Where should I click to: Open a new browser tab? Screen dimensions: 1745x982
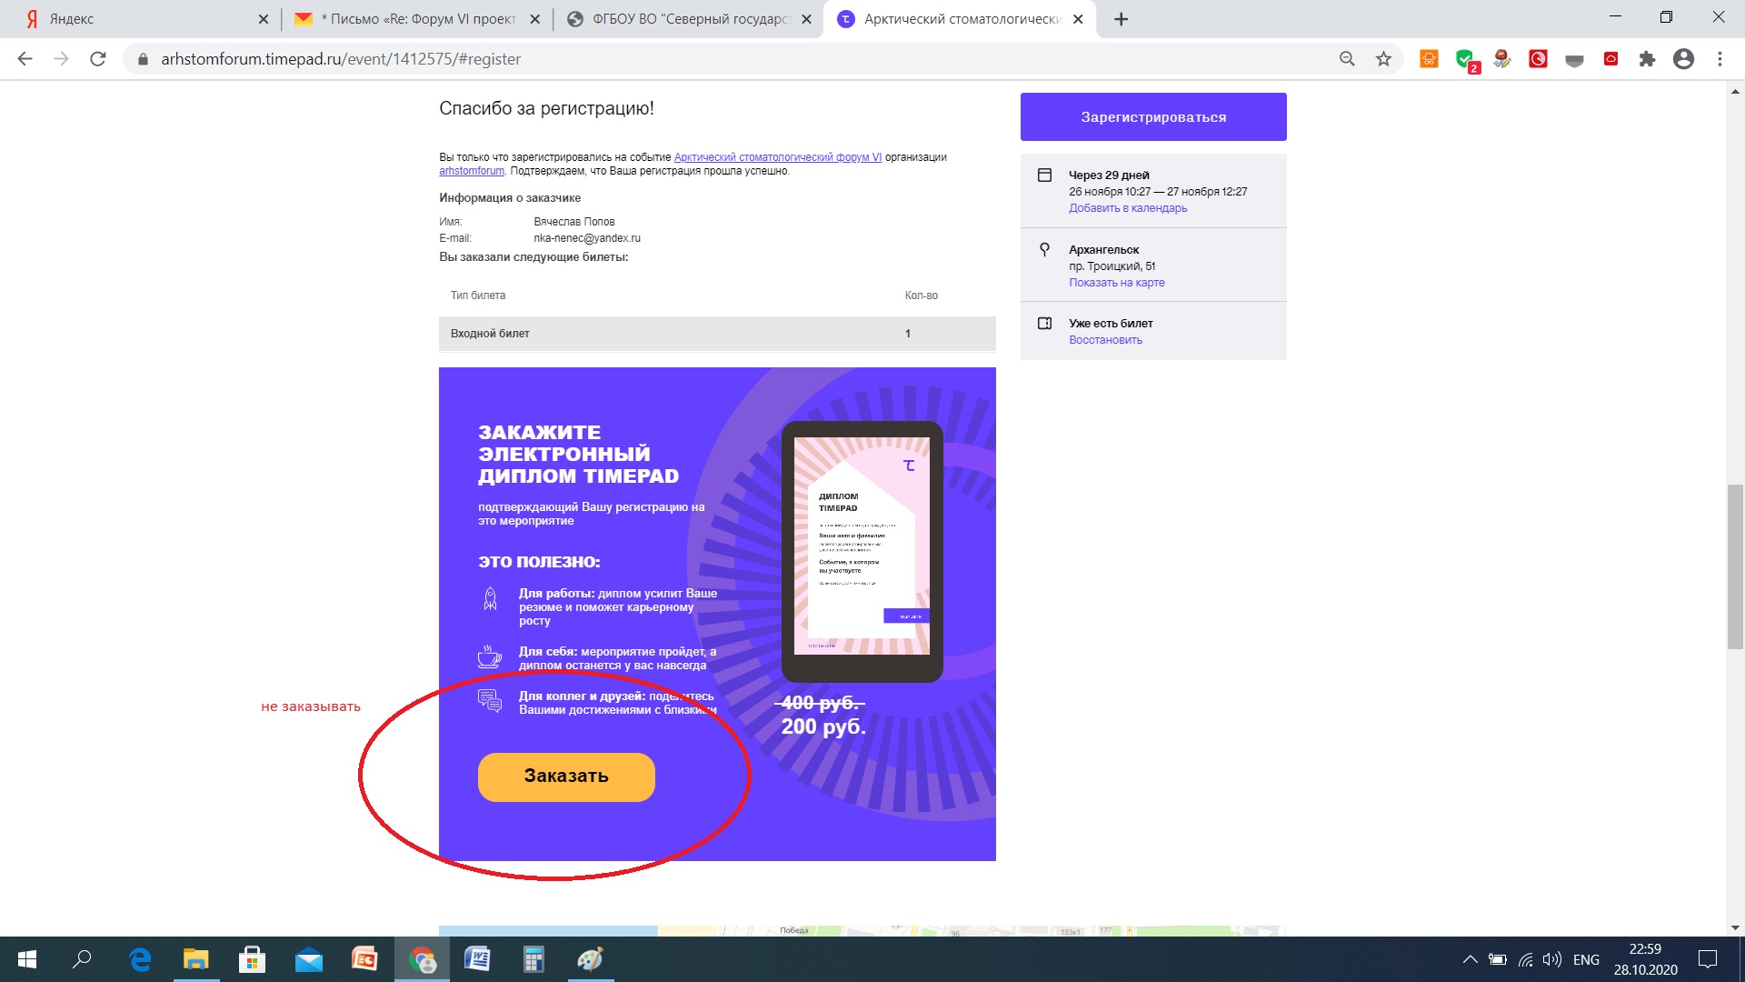coord(1122,19)
